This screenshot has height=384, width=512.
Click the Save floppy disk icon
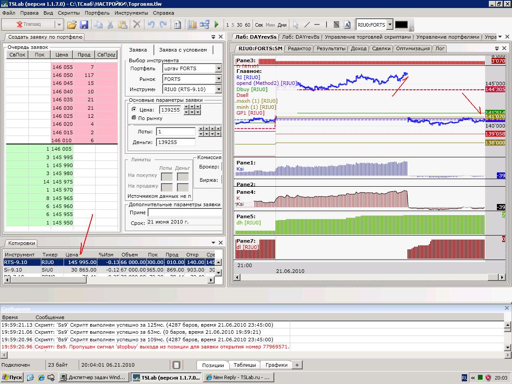coord(84,25)
